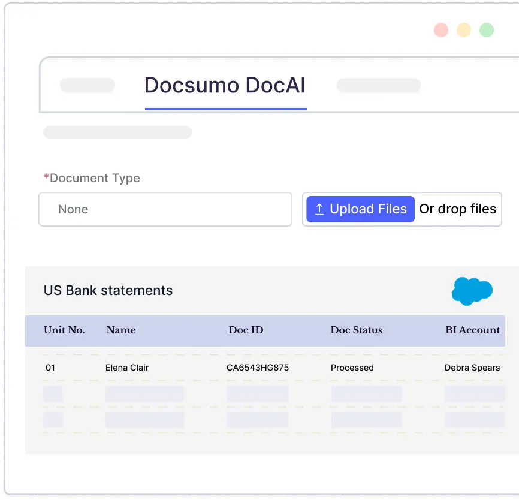Screen dimensions: 519x500
Task: Click the Doc ID column header
Action: [246, 330]
